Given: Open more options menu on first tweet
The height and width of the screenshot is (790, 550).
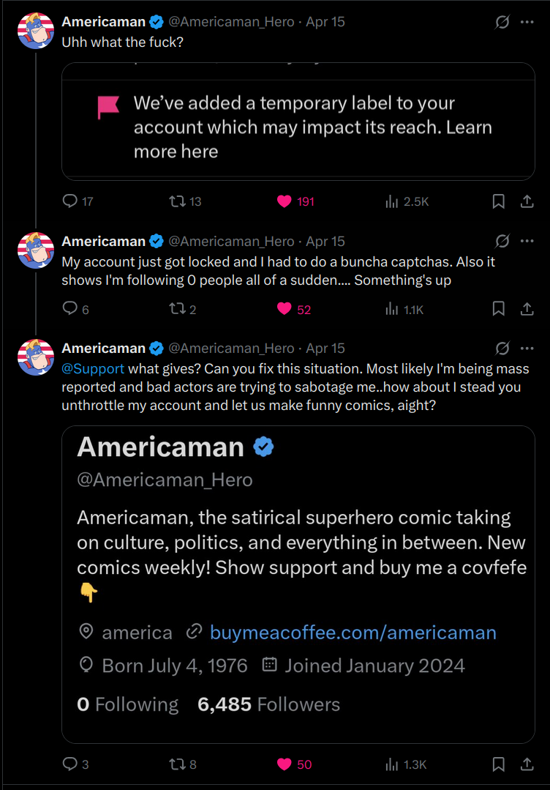Looking at the screenshot, I should pos(527,22).
